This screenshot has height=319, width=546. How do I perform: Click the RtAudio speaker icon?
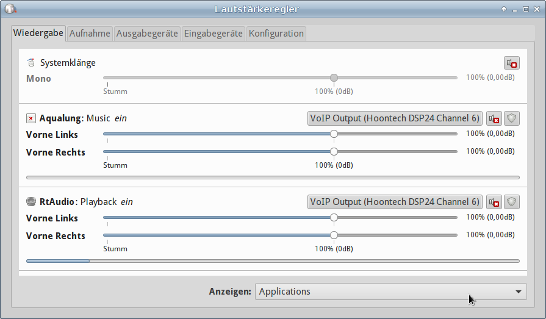[31, 202]
